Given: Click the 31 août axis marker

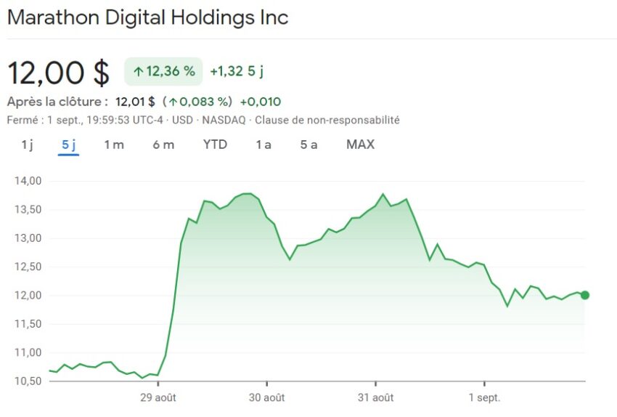Looking at the screenshot, I should click(376, 397).
